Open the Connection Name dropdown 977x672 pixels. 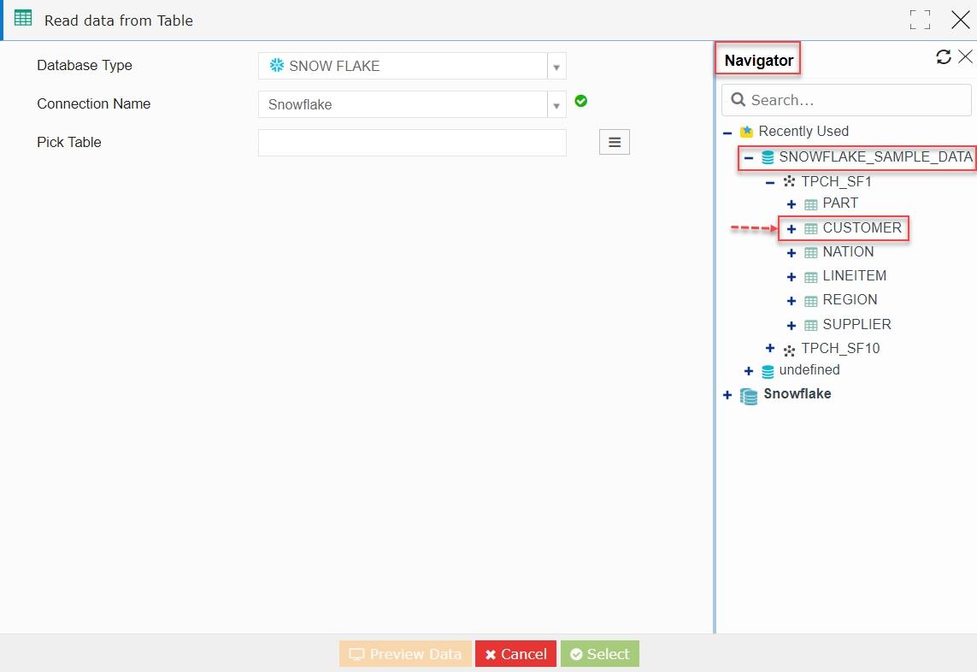click(x=556, y=104)
